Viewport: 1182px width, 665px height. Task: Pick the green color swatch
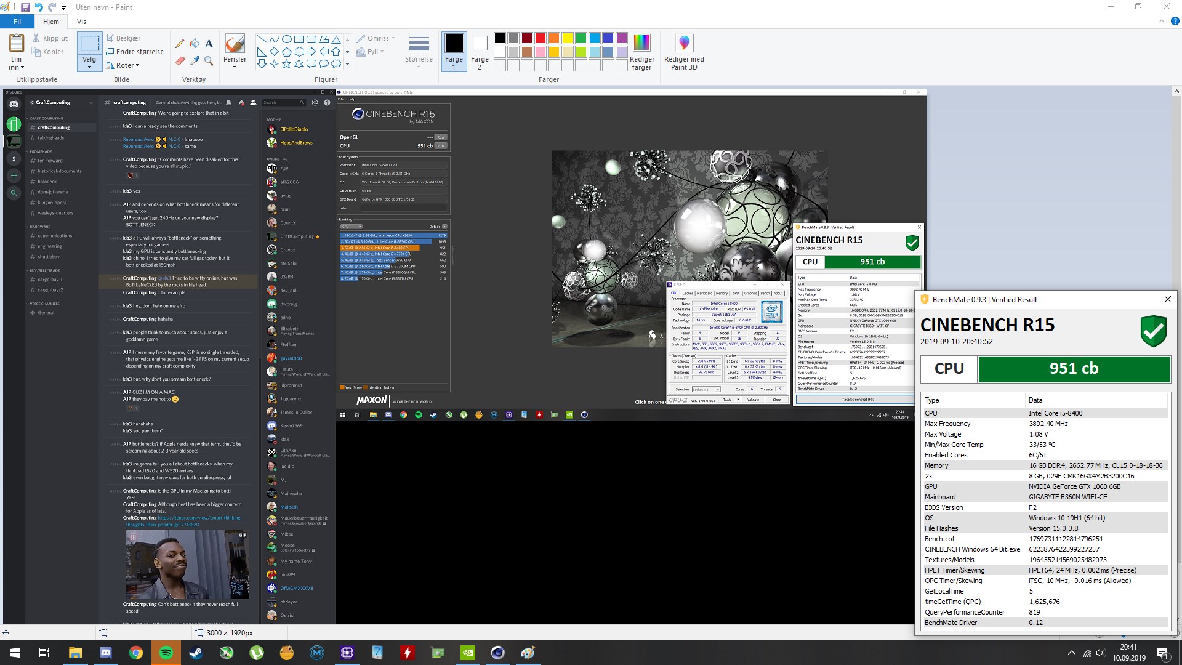[x=581, y=38]
